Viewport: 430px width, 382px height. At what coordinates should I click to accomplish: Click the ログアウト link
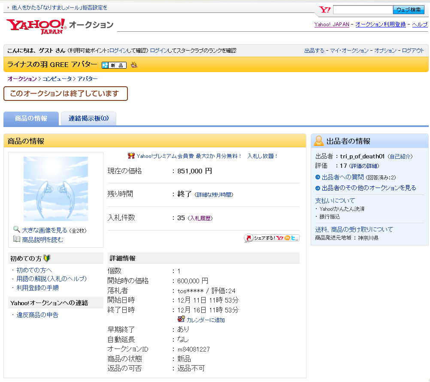[x=413, y=51]
